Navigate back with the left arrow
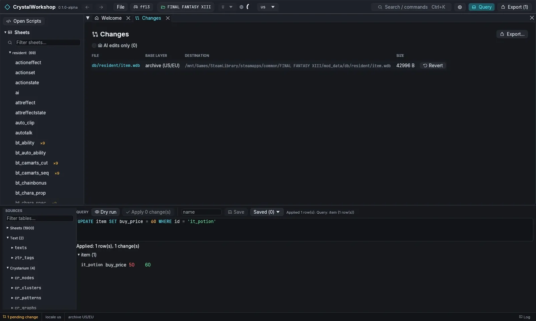Screen dimensions: 536x321 click(x=87, y=7)
